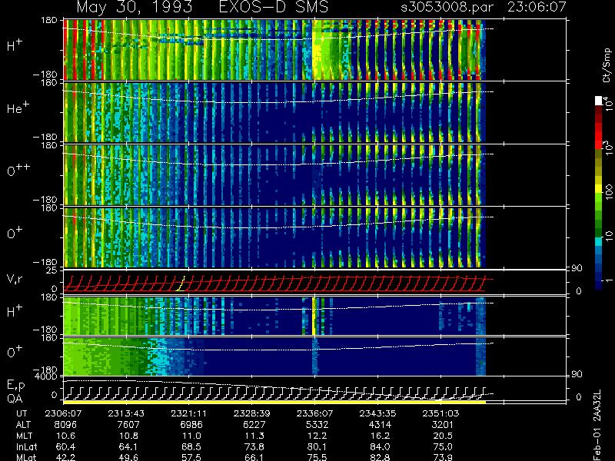Select the MLT row label
Image resolution: width=615 pixels, height=461 pixels.
click(x=24, y=436)
